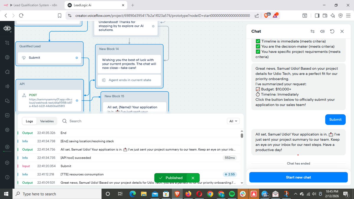The width and height of the screenshot is (354, 199).
Task: Toggle the browser sidebar panel icon
Action: (x=317, y=16)
